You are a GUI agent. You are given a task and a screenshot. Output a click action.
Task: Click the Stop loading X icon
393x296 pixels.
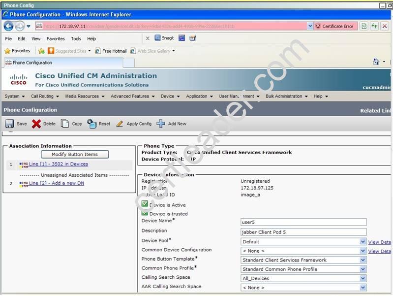[x=385, y=26]
